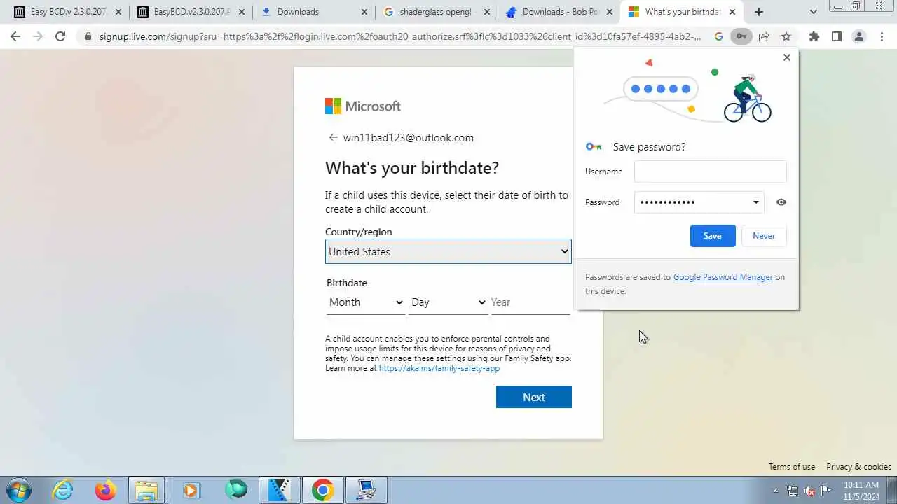Click the muted volume tray icon
Image resolution: width=897 pixels, height=504 pixels.
(x=809, y=491)
